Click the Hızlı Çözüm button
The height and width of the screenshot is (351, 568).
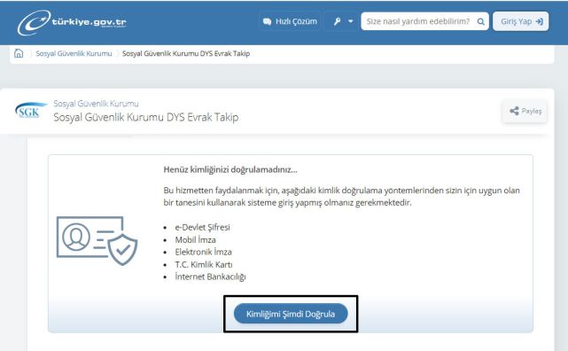290,21
